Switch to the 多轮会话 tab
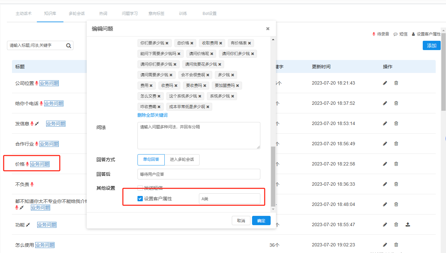This screenshot has width=446, height=253. point(77,14)
